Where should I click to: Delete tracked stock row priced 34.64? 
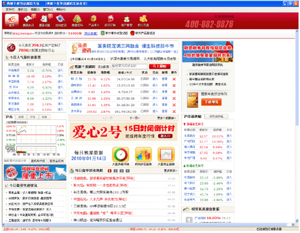coord(174,105)
